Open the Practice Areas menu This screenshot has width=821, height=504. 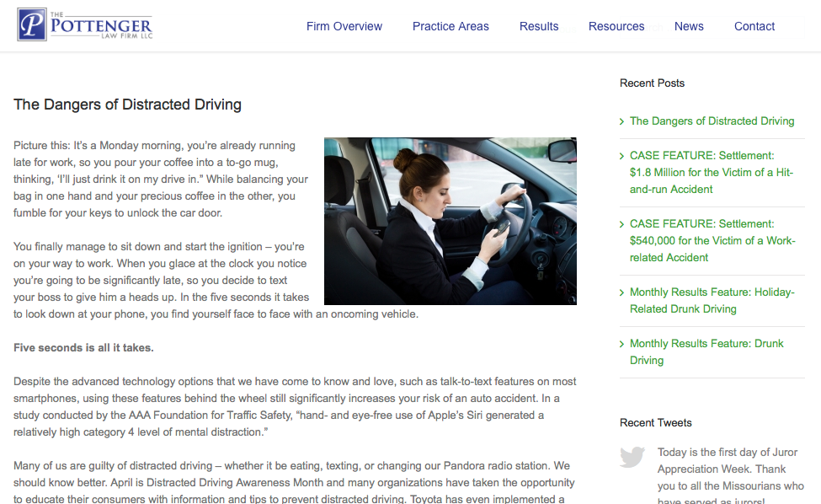[450, 26]
